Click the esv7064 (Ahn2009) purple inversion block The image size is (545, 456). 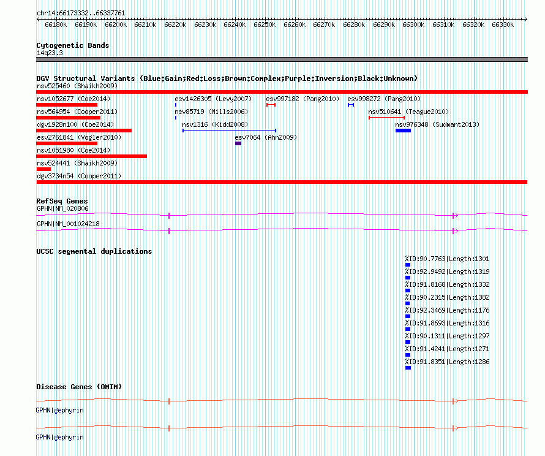238,143
